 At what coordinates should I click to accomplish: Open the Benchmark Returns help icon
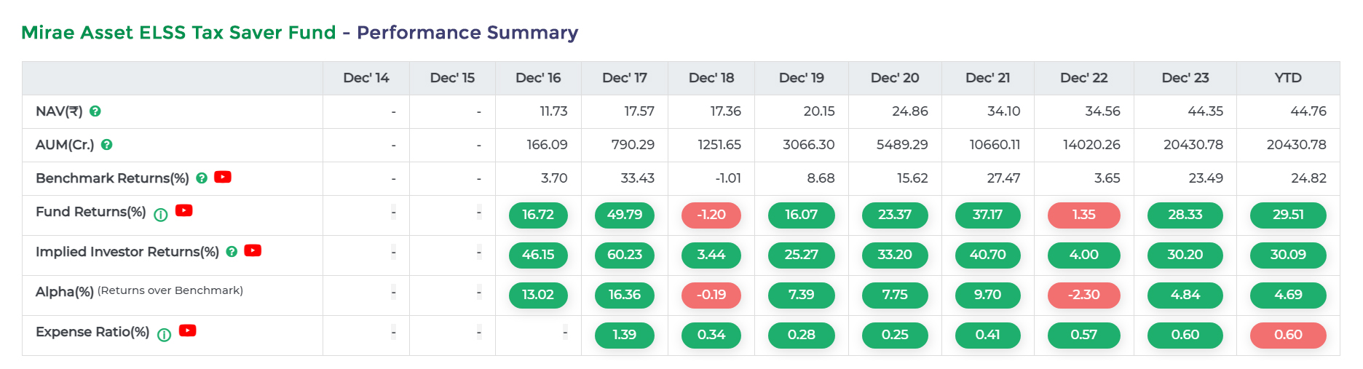point(202,178)
